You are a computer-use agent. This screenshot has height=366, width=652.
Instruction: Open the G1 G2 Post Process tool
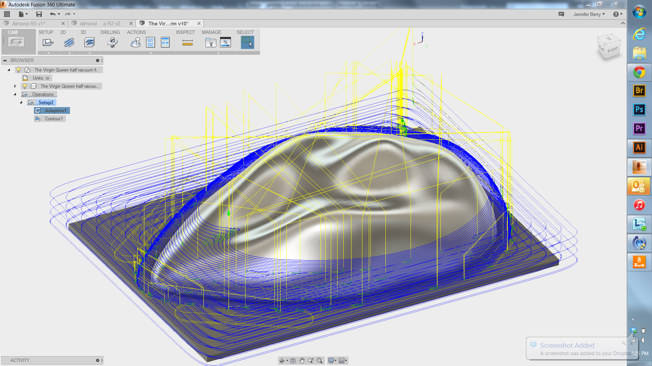click(x=150, y=42)
